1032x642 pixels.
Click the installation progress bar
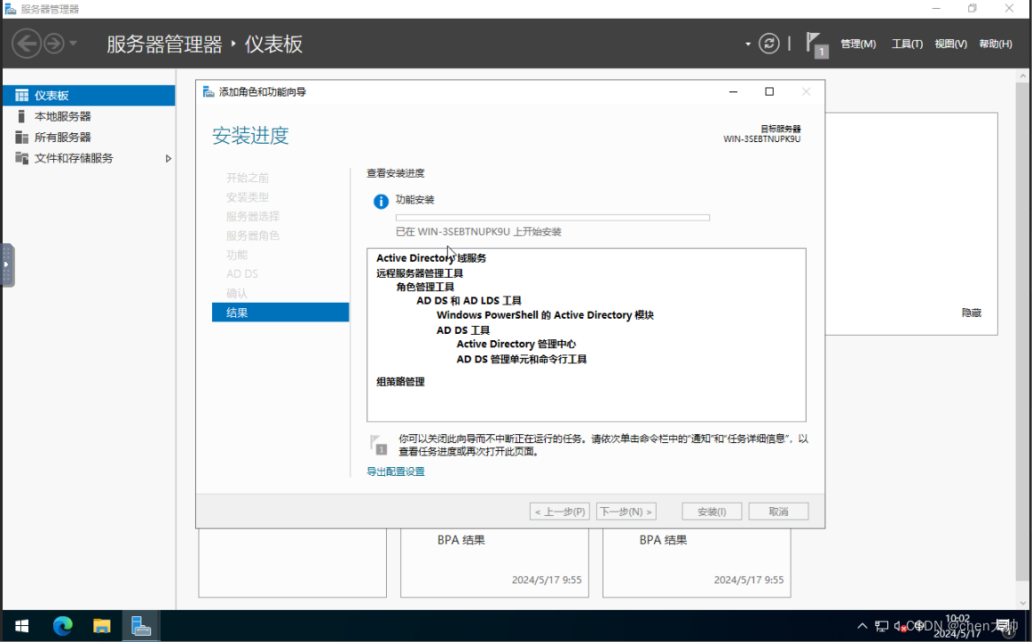(x=553, y=218)
